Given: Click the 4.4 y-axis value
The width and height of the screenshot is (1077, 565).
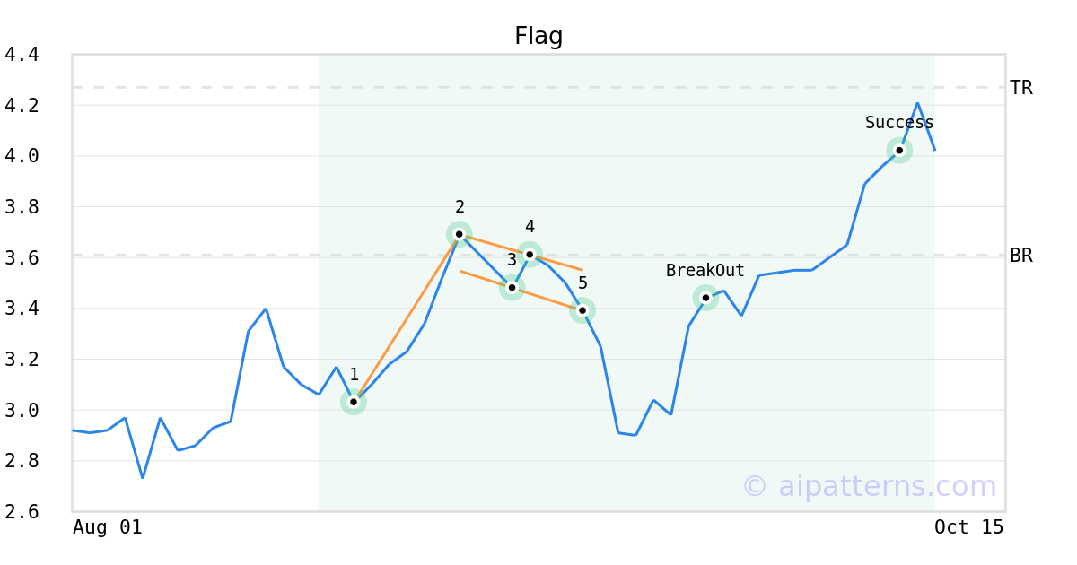Looking at the screenshot, I should tap(22, 55).
